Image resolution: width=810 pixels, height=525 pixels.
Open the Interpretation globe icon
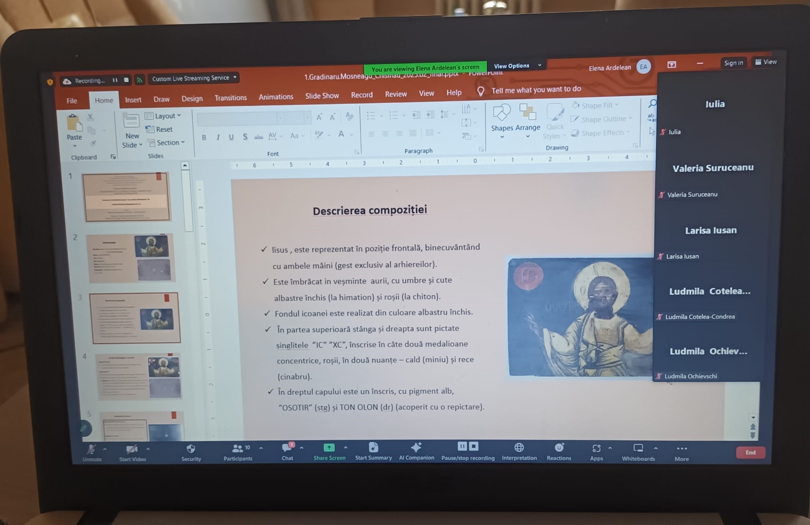pos(519,447)
